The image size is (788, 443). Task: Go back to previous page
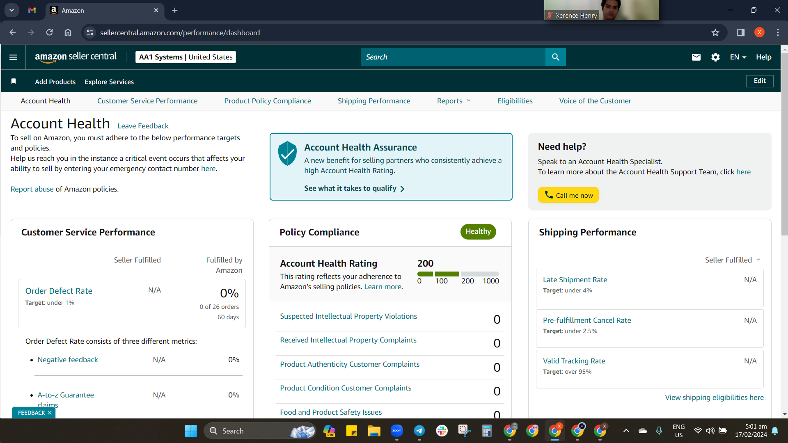(x=12, y=32)
